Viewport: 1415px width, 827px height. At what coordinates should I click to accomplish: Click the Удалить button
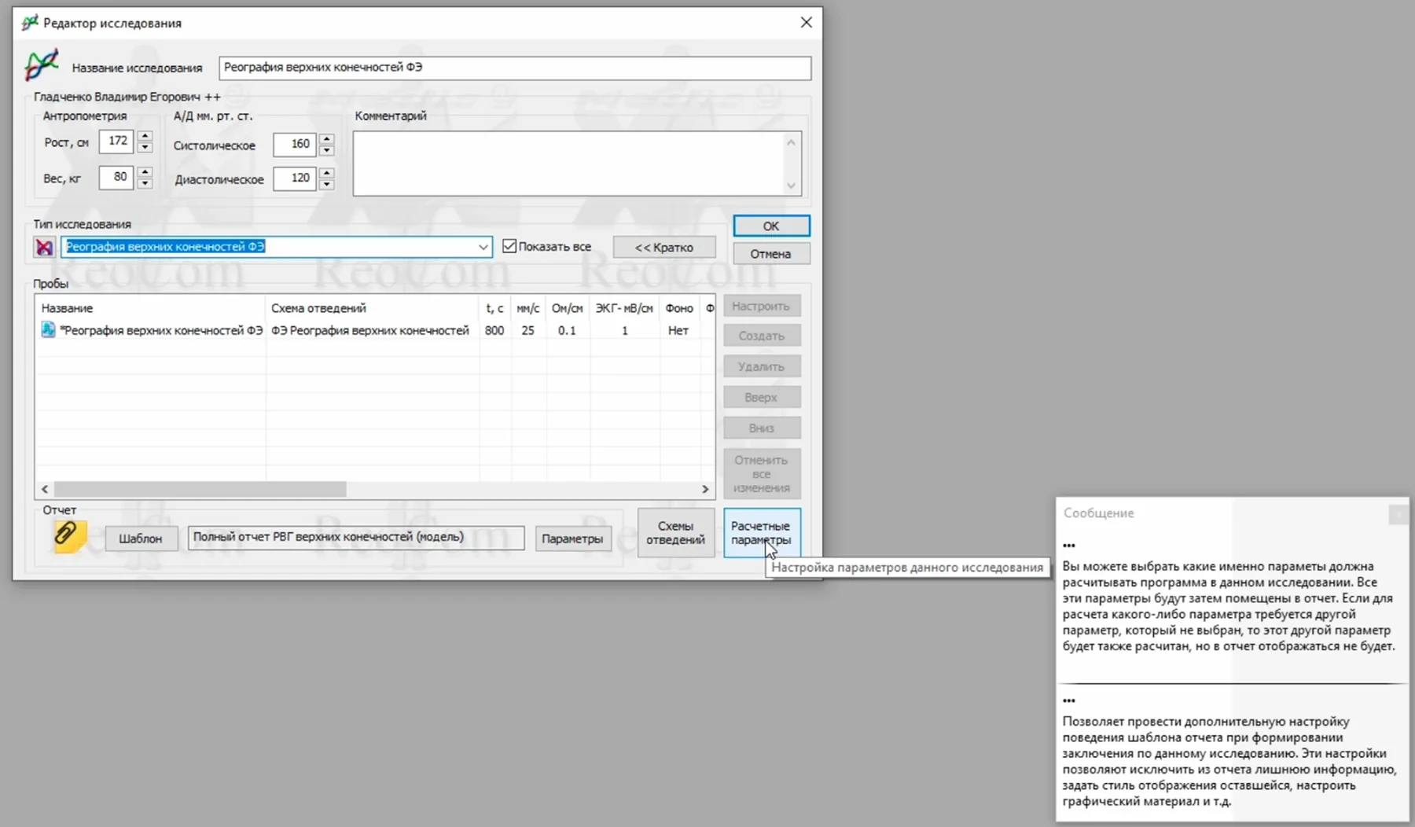click(x=762, y=366)
